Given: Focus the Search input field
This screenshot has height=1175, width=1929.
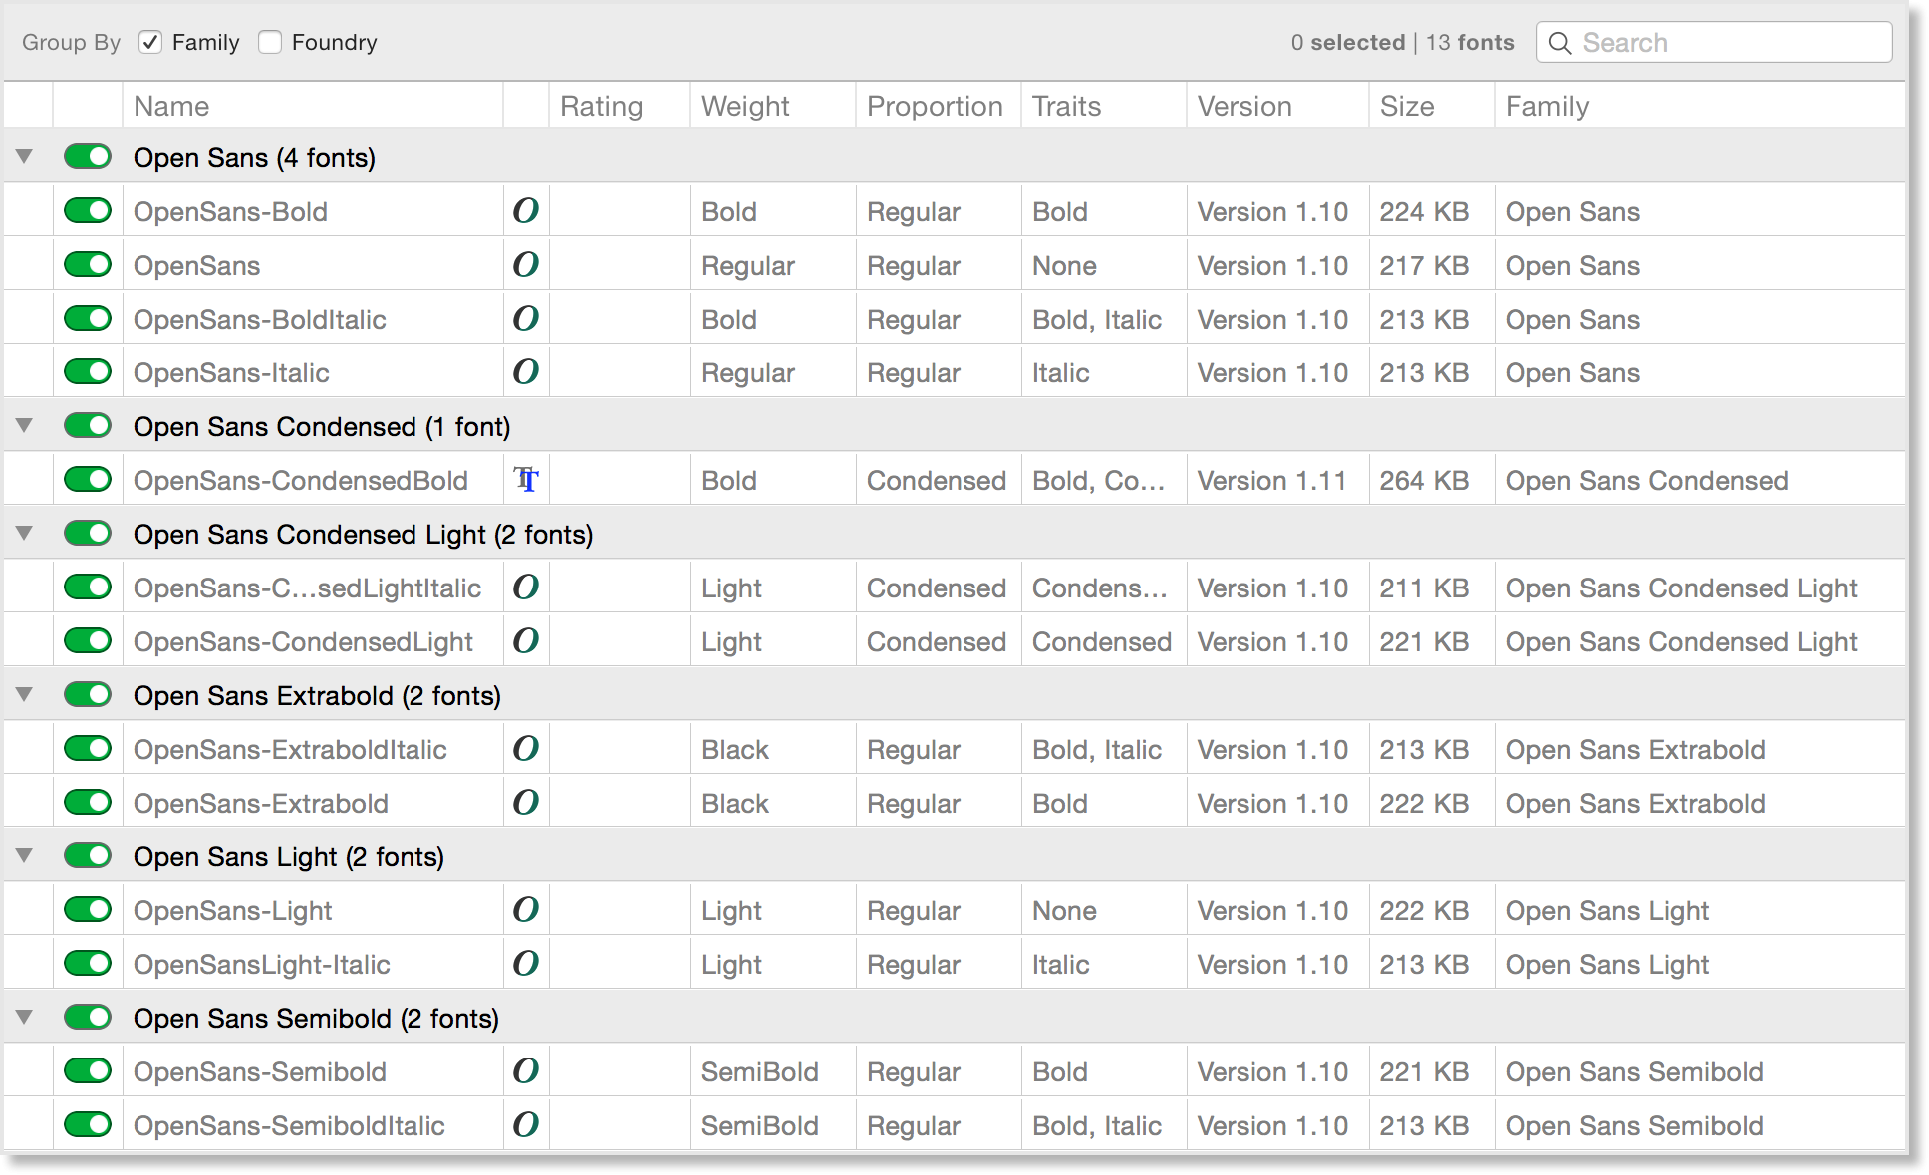Looking at the screenshot, I should [x=1714, y=43].
